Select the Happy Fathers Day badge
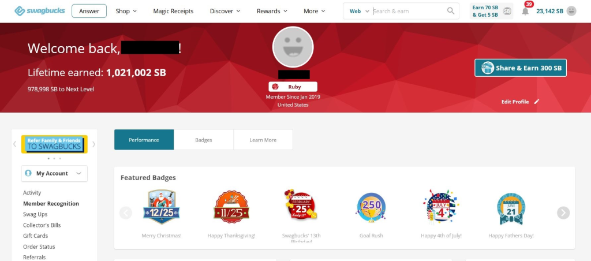This screenshot has height=261, width=591. point(511,208)
